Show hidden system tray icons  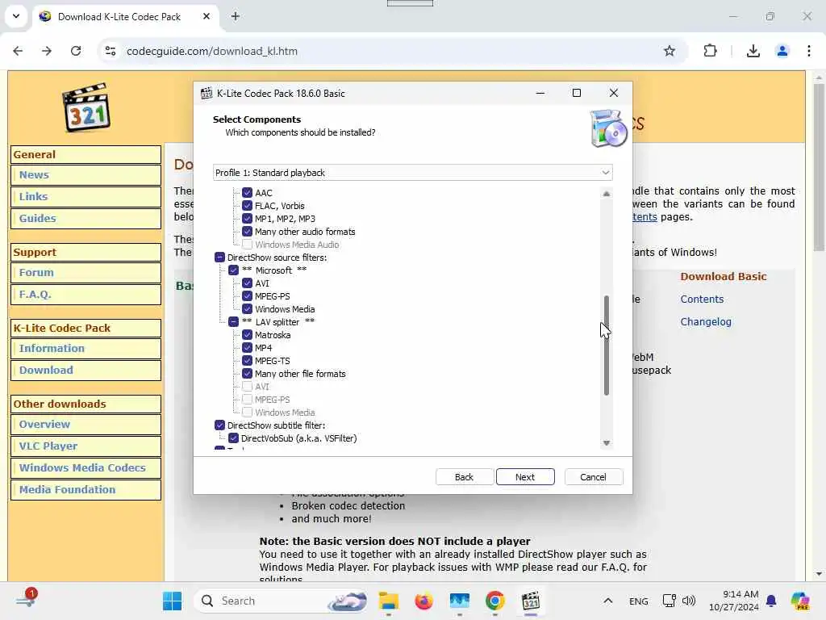pyautogui.click(x=608, y=601)
